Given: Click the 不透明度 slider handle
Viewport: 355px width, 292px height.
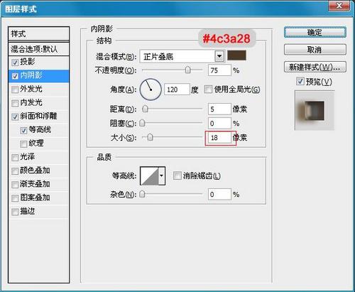Looking at the screenshot, I should click(x=188, y=70).
